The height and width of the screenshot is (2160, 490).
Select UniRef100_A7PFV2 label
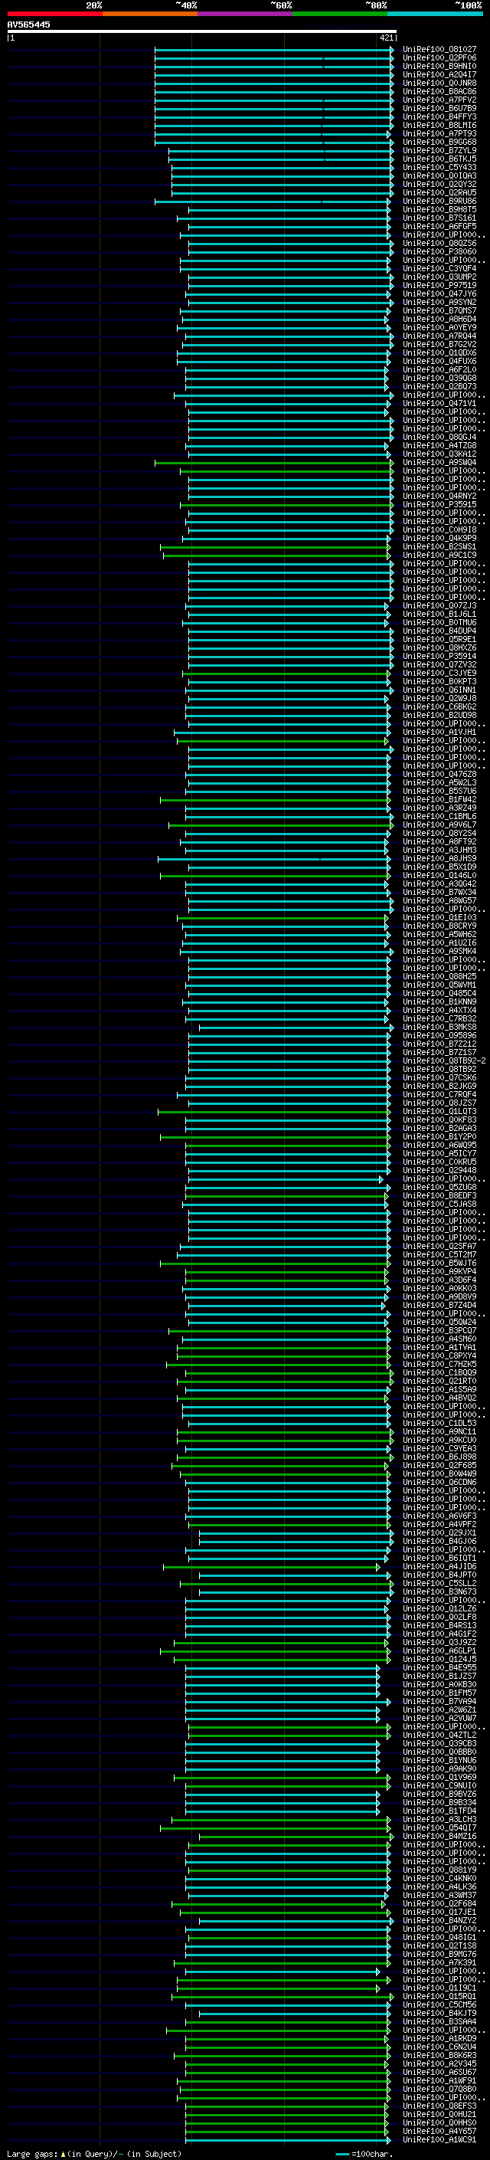click(x=439, y=100)
